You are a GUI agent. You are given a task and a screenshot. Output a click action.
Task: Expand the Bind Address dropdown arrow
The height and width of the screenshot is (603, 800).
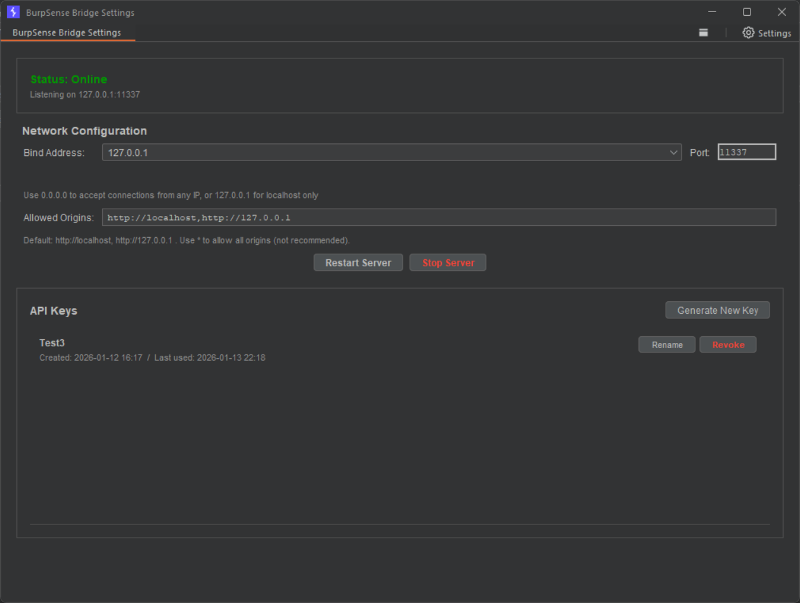click(674, 152)
